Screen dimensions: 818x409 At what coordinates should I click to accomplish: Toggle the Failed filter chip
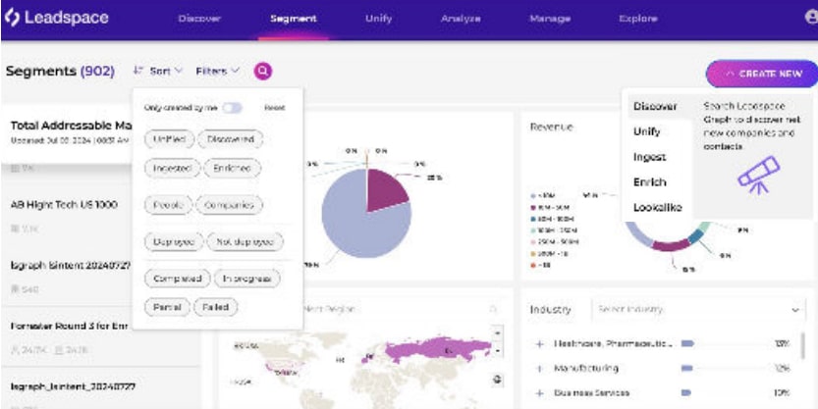tap(215, 307)
